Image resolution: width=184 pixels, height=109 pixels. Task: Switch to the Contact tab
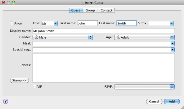[x=106, y=10]
